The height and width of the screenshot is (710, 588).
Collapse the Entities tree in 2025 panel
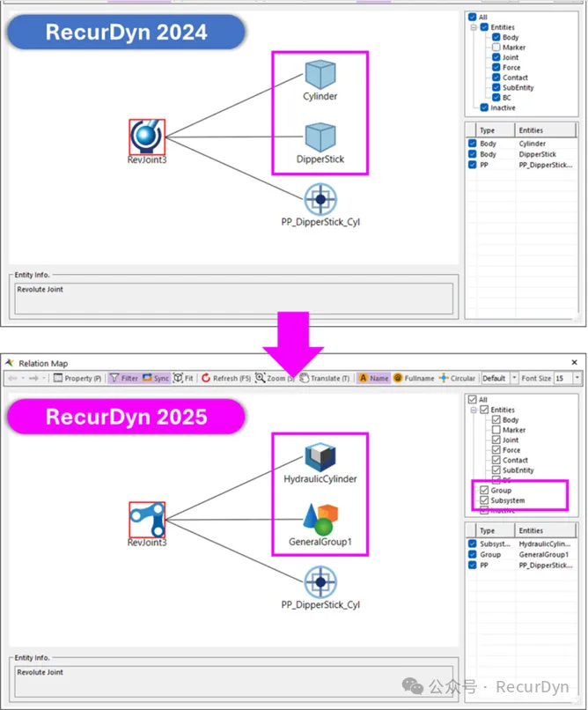click(474, 410)
